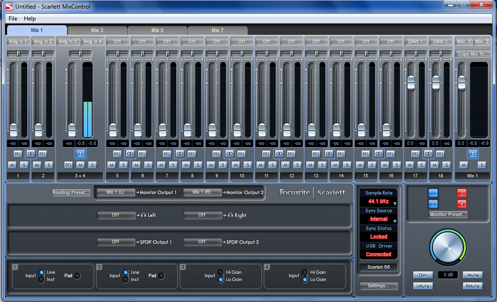Toggle stereo link for channels 1 and 2
497x302 pixels.
click(31, 154)
